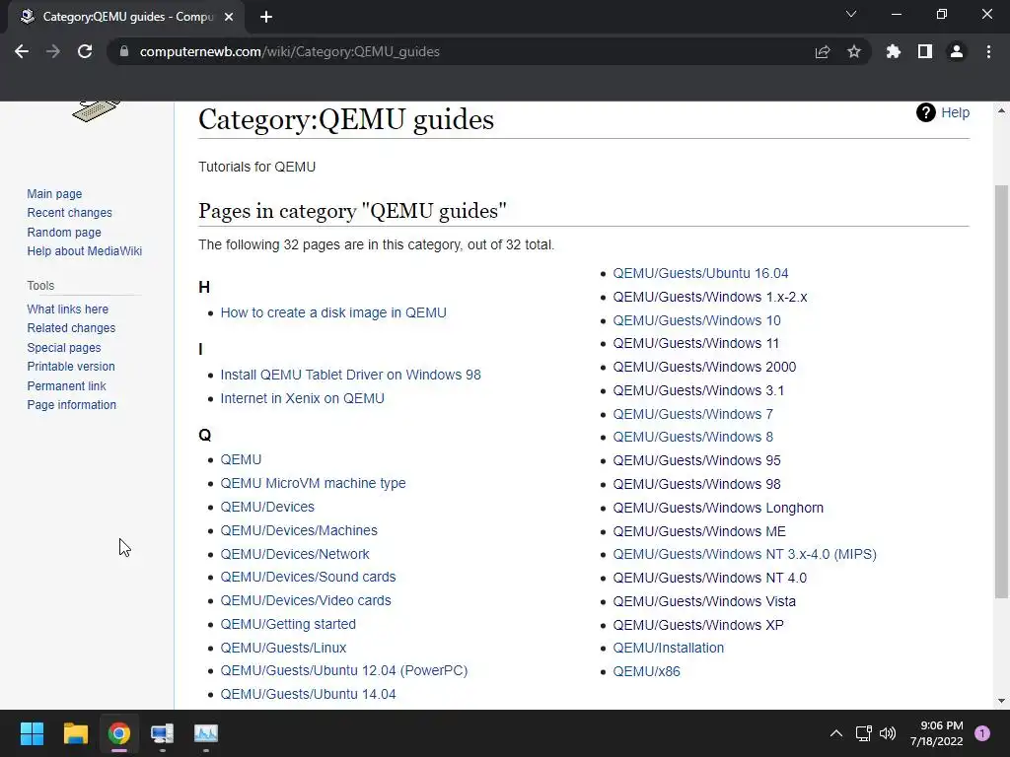The width and height of the screenshot is (1010, 757).
Task: Open QEMU/Guests/Windows 2000 page
Action: 704,367
